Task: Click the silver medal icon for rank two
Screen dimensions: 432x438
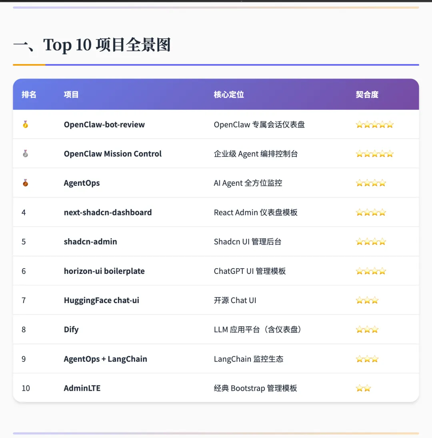Action: (x=25, y=154)
